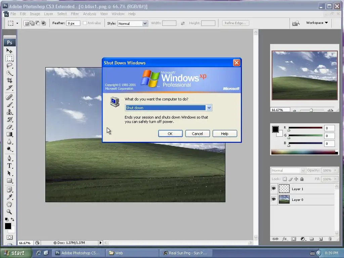Viewport: 344px width, 258px height.
Task: Select the Gradient tool
Action: pyautogui.click(x=9, y=134)
